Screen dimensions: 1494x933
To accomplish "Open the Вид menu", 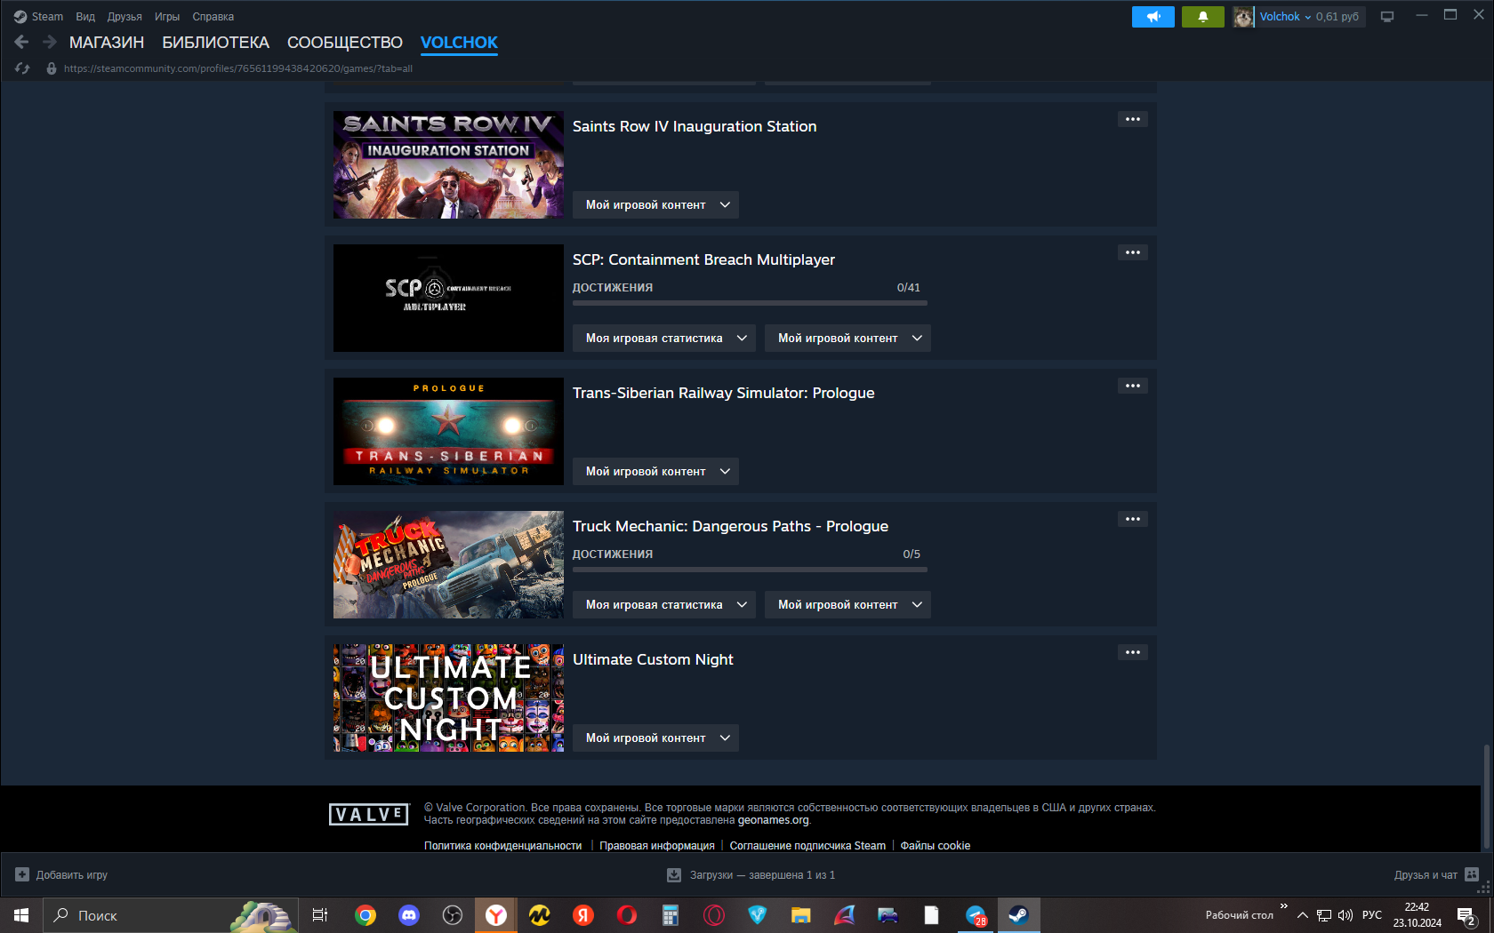I will [85, 17].
